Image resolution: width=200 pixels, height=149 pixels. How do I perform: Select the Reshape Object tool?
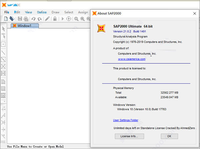(3, 36)
